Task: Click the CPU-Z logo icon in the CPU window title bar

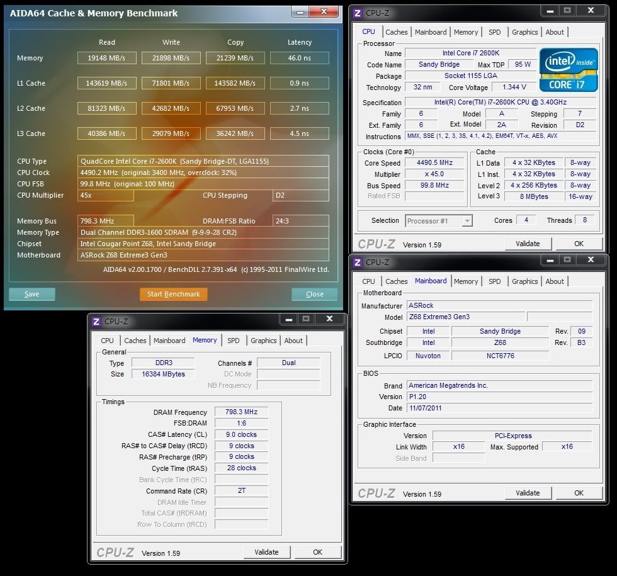Action: [358, 13]
